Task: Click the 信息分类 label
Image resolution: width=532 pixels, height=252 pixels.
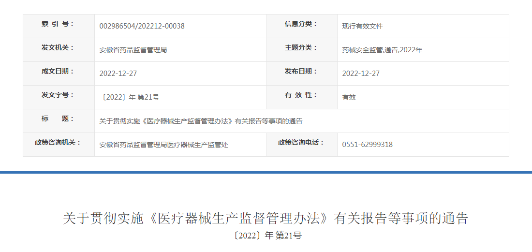Action: point(301,24)
